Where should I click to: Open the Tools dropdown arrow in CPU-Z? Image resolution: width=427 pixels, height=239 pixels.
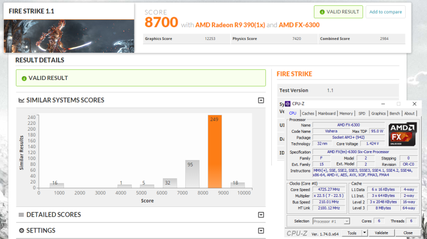[x=365, y=233]
